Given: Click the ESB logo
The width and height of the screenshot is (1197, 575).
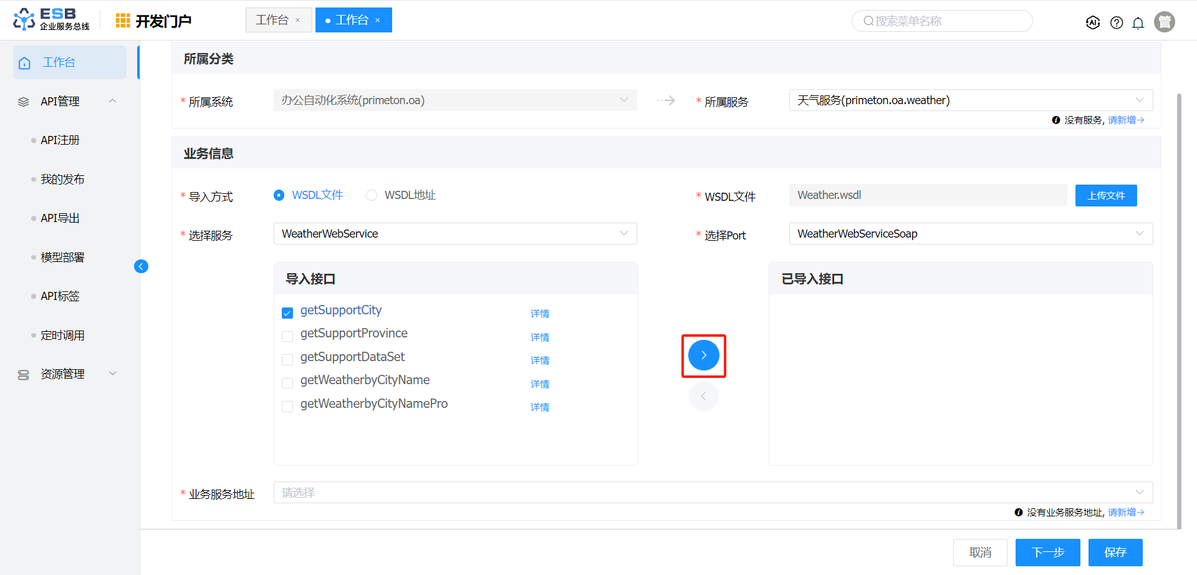Looking at the screenshot, I should click(51, 19).
